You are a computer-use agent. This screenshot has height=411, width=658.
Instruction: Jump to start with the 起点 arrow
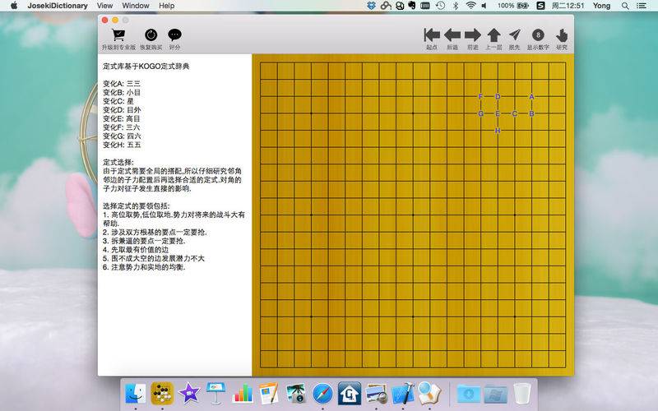tap(432, 35)
